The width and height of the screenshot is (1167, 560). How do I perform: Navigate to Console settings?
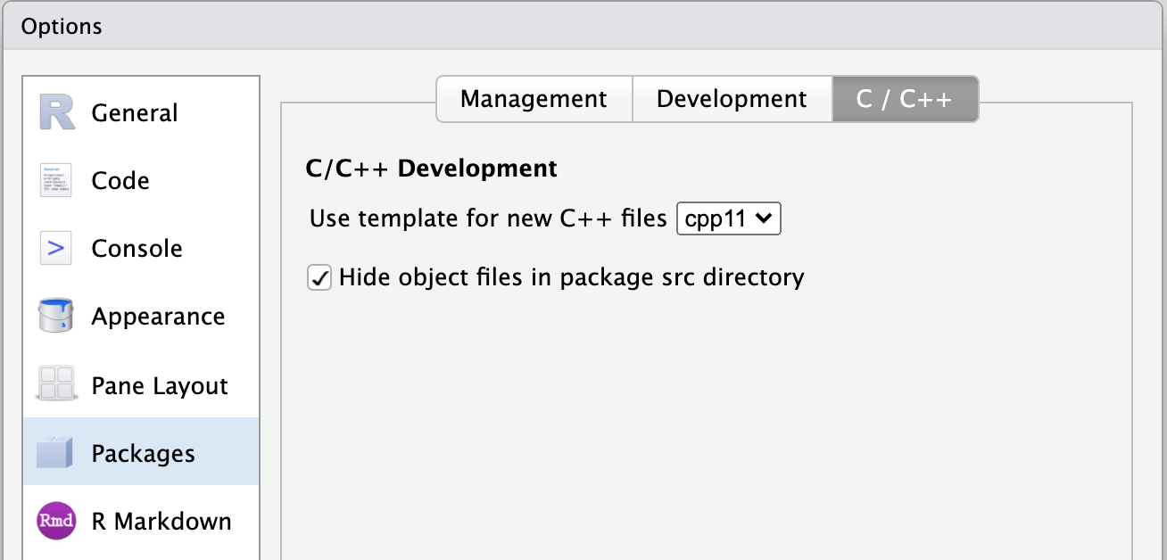(136, 248)
